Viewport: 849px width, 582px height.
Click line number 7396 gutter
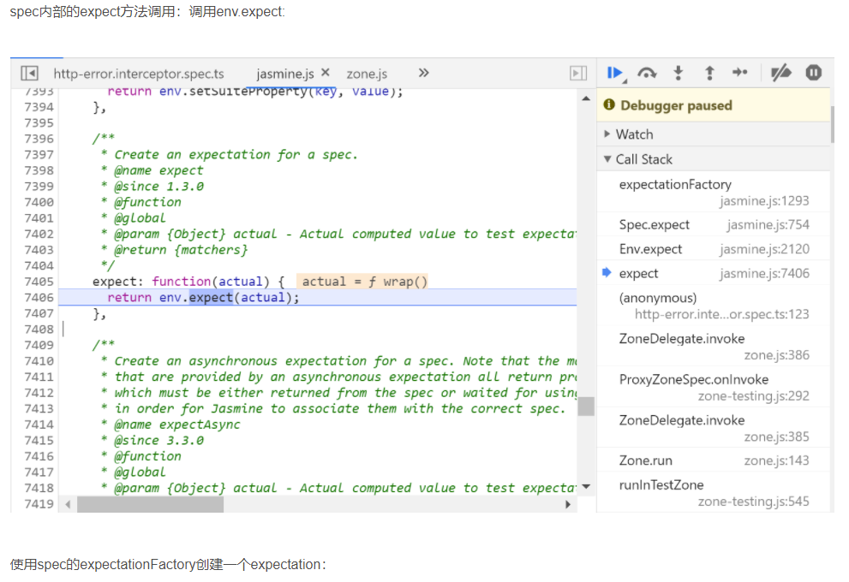click(x=39, y=139)
